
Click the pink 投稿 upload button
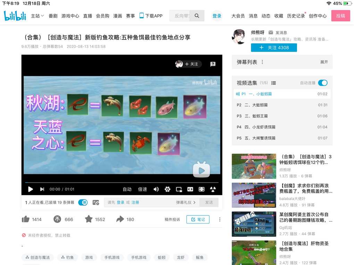(x=340, y=16)
